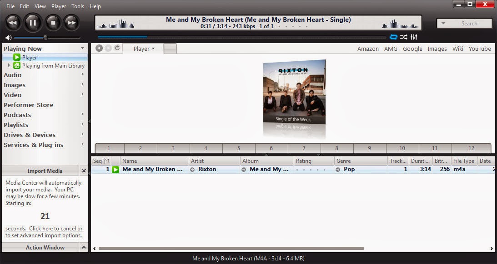Image resolution: width=497 pixels, height=264 pixels.
Task: Expand the Images section arrow
Action: pyautogui.click(x=82, y=84)
